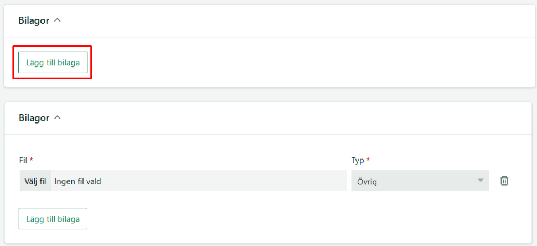The height and width of the screenshot is (246, 537).
Task: Remove the file row using the bin icon
Action: 504,181
